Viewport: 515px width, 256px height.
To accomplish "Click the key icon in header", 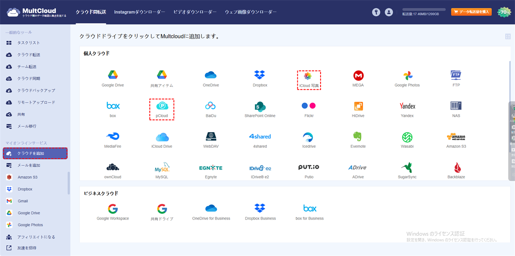I will pos(376,12).
